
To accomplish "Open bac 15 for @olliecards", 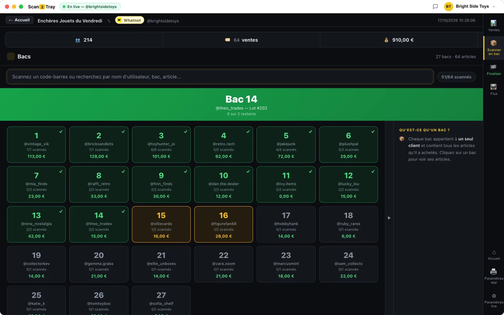I will (x=161, y=224).
